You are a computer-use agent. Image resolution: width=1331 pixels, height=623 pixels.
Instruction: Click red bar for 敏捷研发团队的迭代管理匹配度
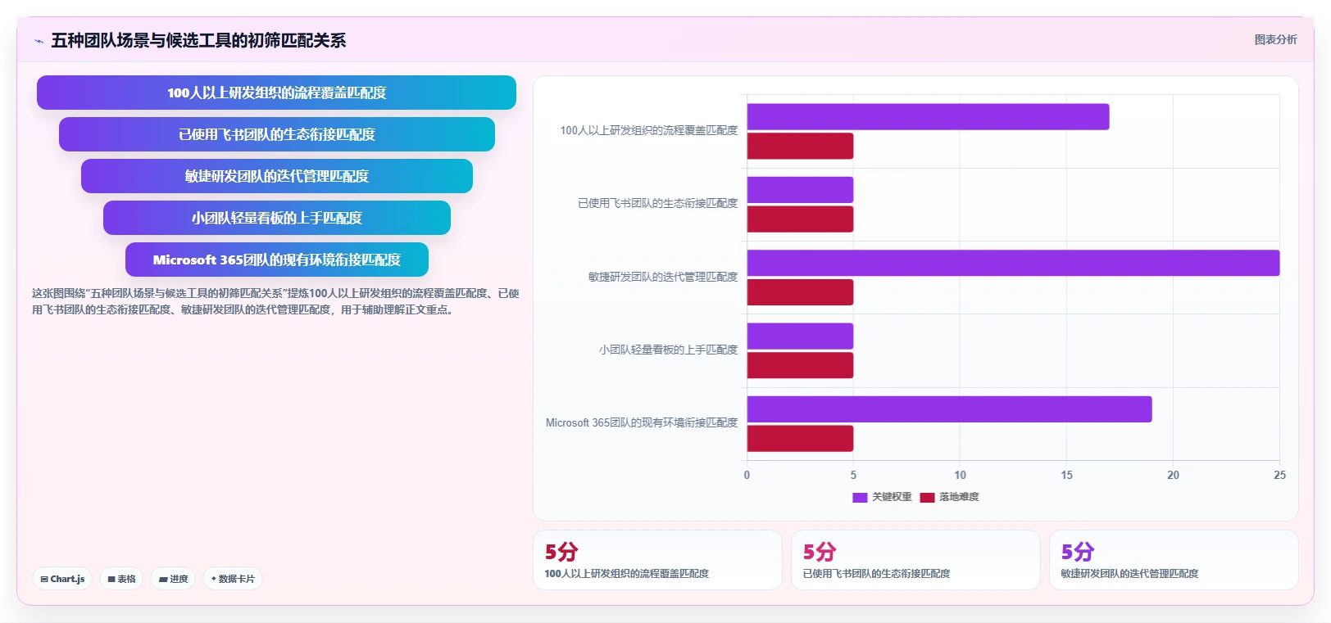800,292
